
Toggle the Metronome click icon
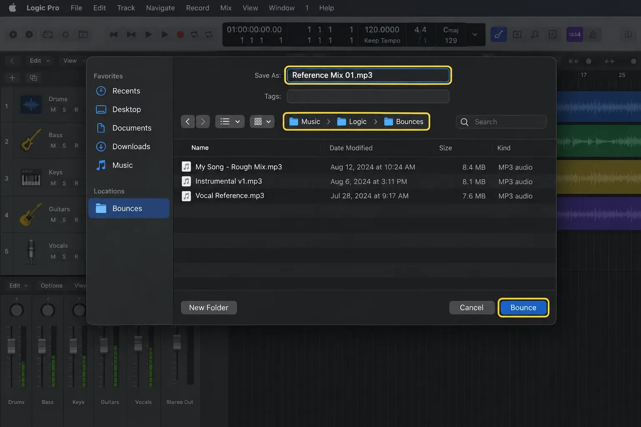click(593, 35)
